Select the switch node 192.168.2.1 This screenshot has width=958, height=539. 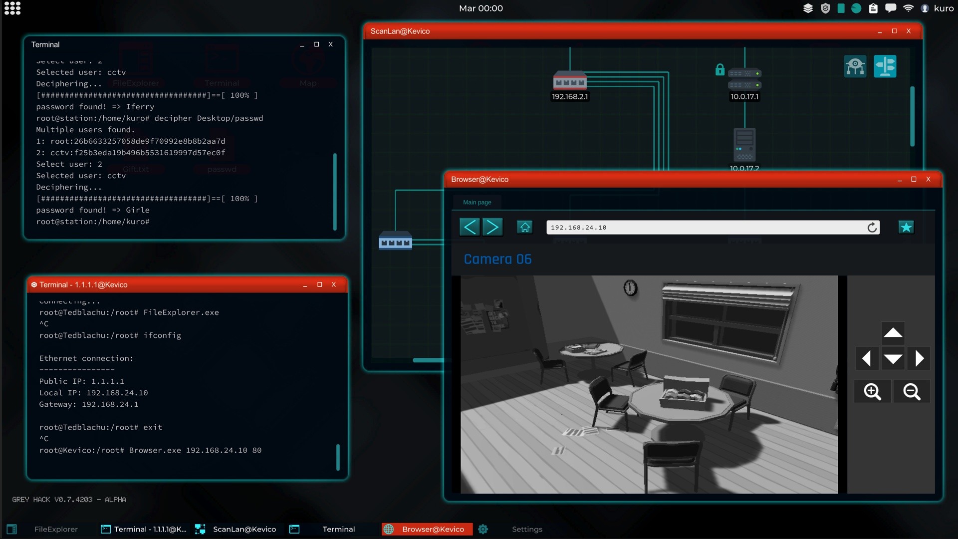tap(570, 81)
